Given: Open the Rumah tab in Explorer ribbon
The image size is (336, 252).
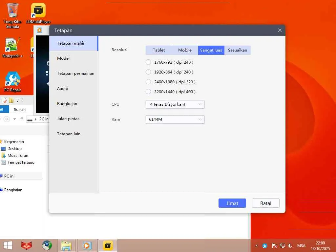Looking at the screenshot, I should click(19, 110).
